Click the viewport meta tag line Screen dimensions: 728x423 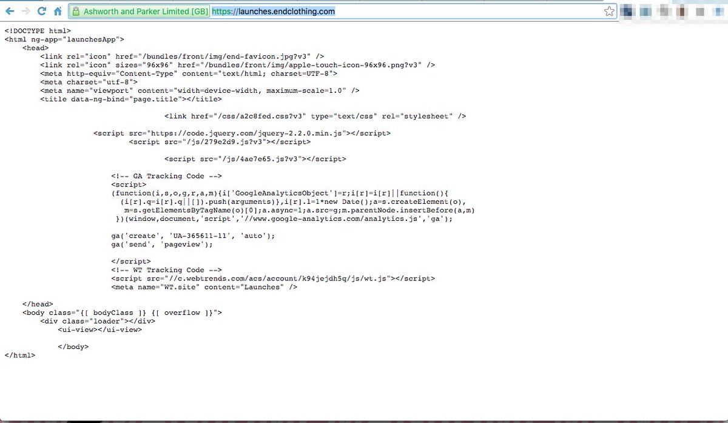(200, 90)
